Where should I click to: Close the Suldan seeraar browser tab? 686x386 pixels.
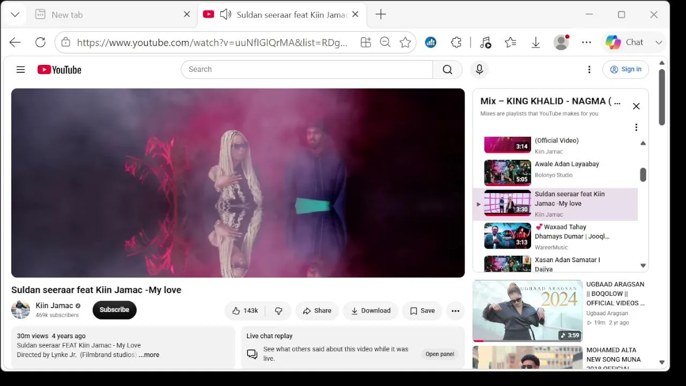coord(355,14)
